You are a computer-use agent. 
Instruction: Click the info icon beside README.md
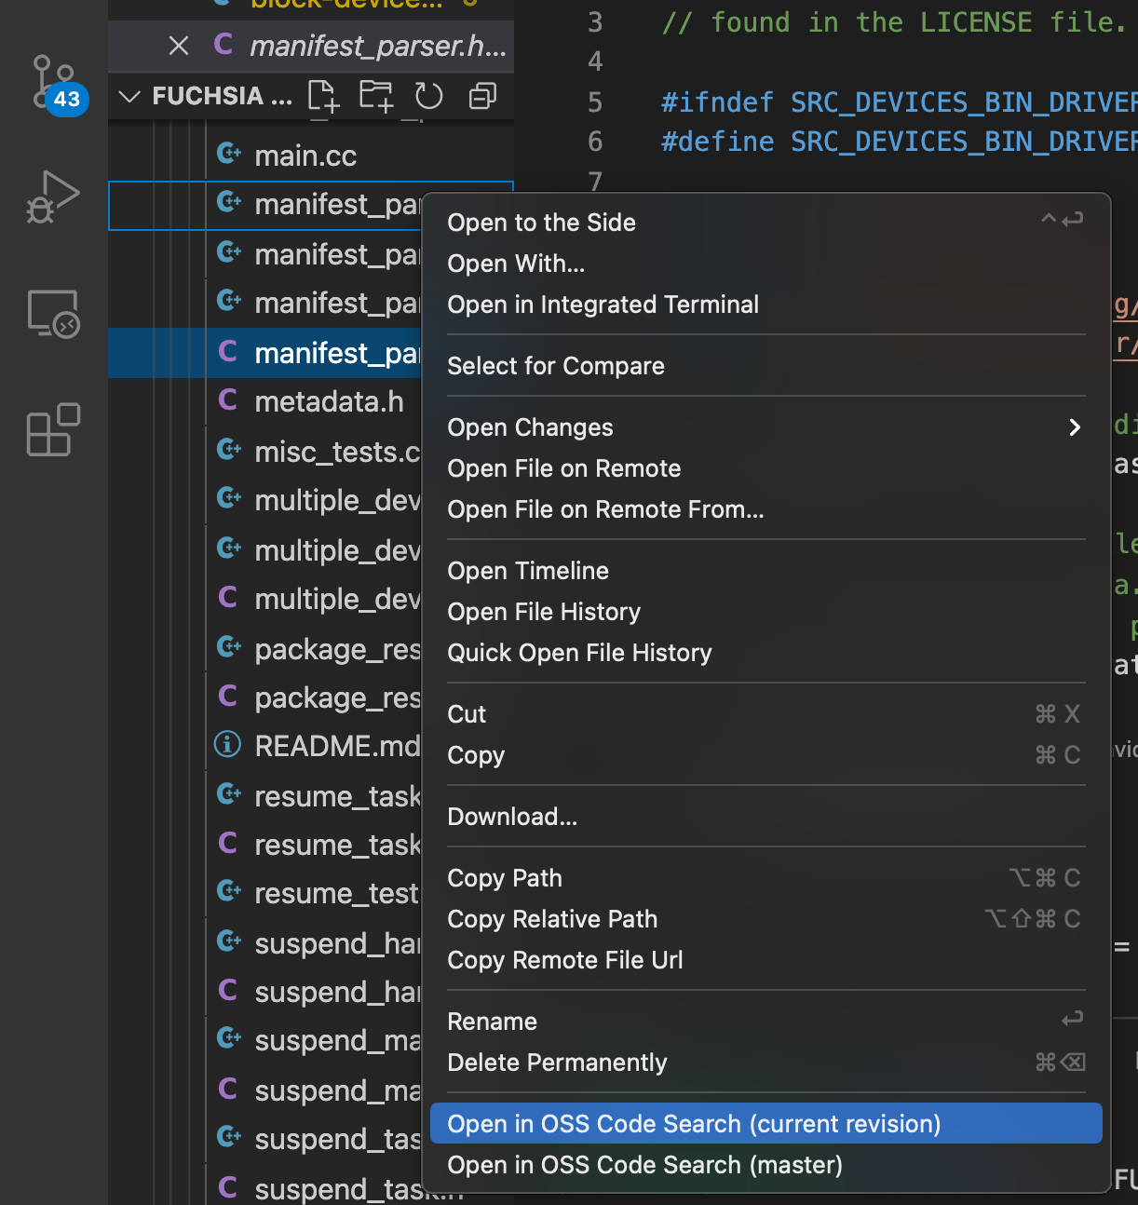point(228,744)
